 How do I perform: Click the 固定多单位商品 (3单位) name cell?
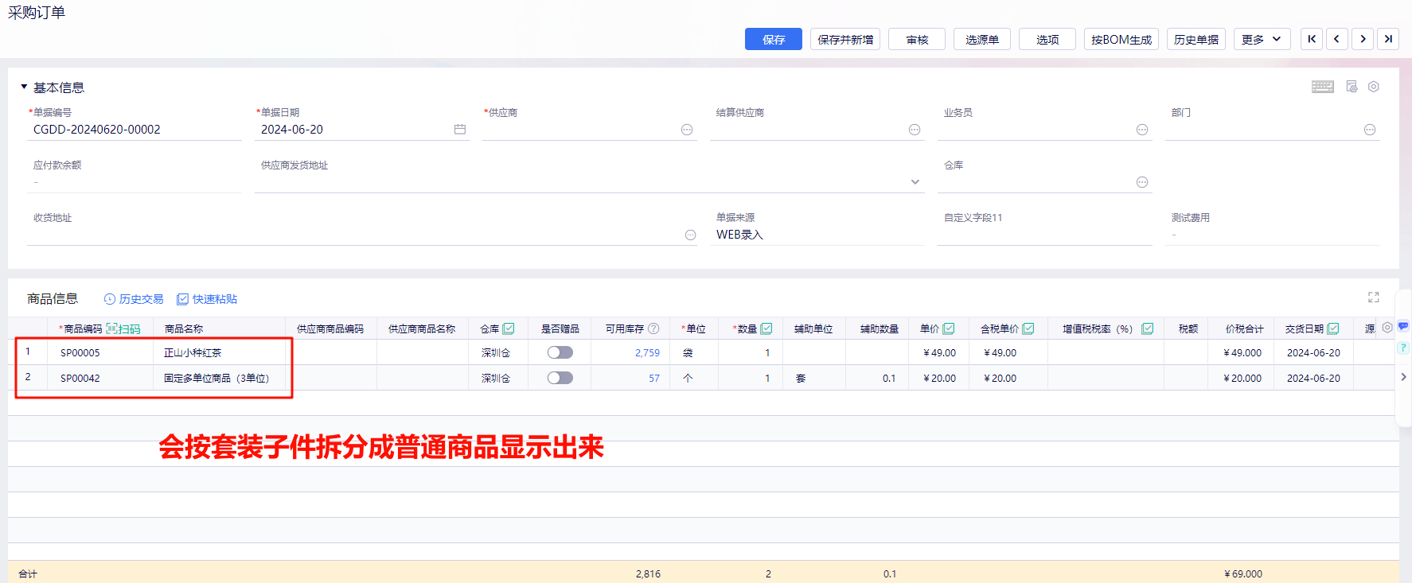point(219,378)
